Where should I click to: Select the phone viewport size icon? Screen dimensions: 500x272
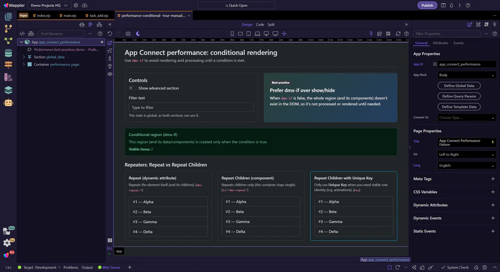232,33
